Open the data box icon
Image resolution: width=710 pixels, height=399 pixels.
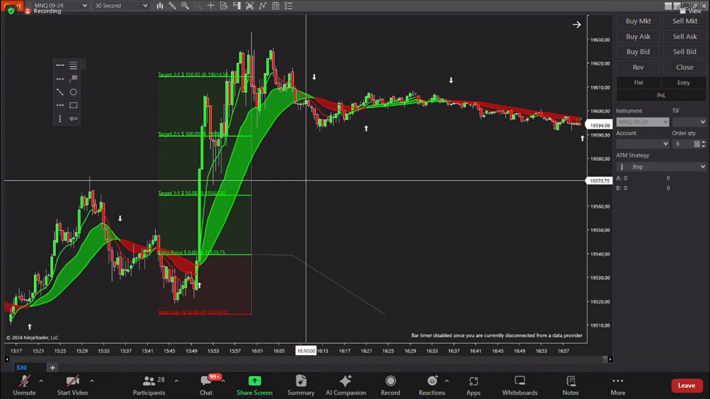point(224,6)
